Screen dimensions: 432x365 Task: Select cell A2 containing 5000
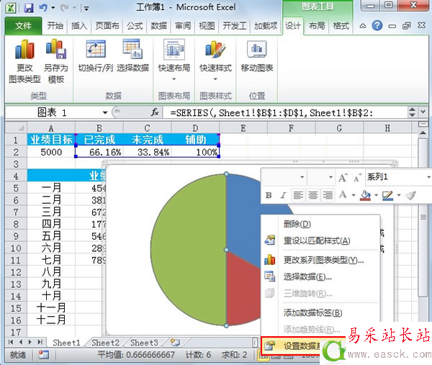coord(51,152)
